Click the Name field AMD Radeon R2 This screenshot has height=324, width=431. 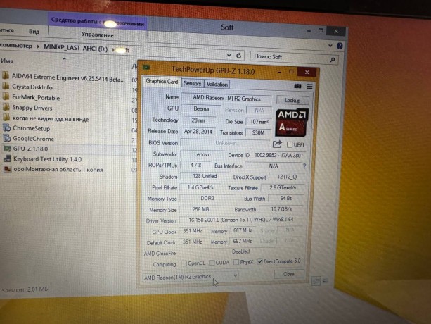[x=226, y=99]
